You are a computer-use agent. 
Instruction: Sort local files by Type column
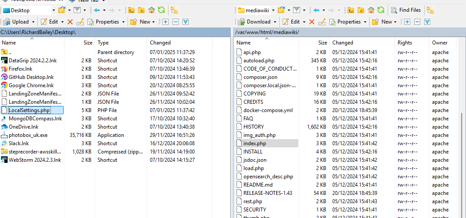coord(121,43)
